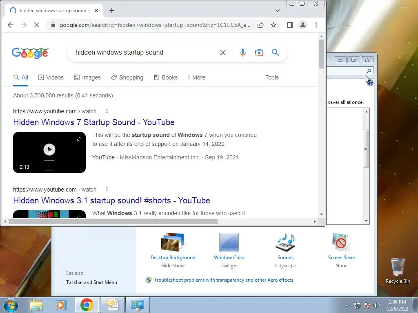Open the search Tools options
Image resolution: width=418 pixels, height=313 pixels.
272,77
